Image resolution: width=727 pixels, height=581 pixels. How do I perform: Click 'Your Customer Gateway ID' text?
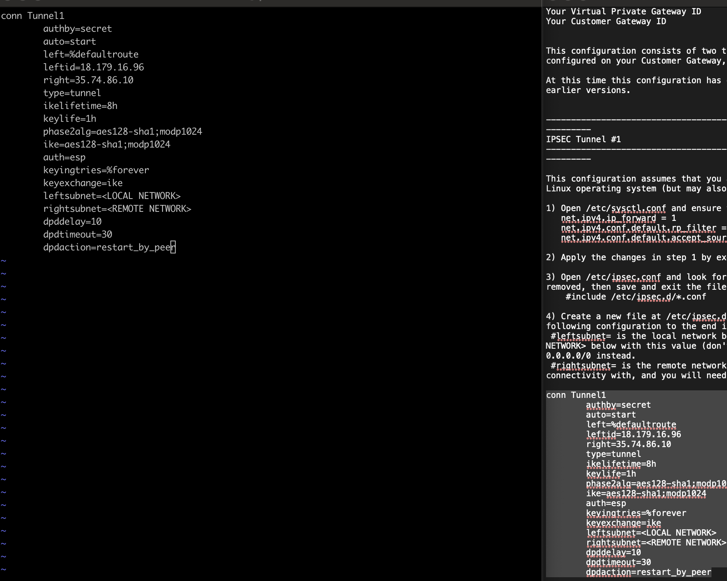click(x=606, y=22)
